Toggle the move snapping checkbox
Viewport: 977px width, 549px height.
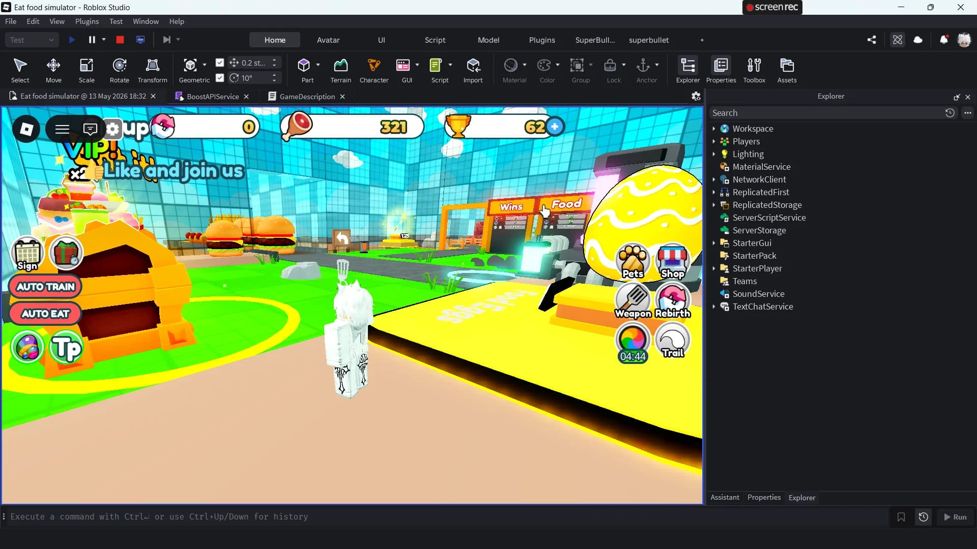point(220,63)
